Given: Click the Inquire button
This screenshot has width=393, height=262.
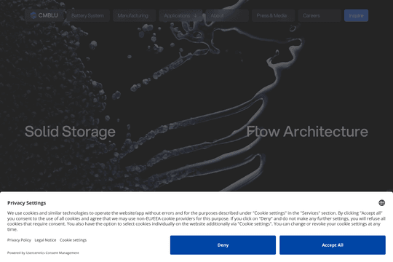Looking at the screenshot, I should (x=356, y=15).
